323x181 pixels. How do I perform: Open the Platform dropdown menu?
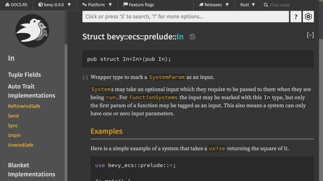(97, 5)
